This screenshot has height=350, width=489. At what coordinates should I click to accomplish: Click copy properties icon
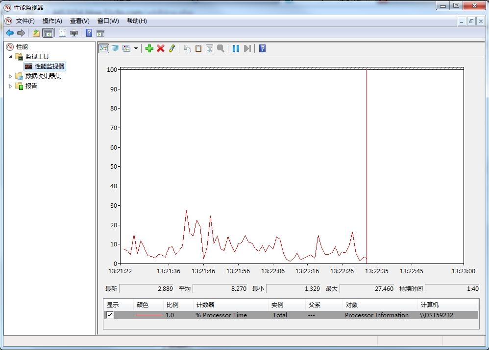pos(187,48)
